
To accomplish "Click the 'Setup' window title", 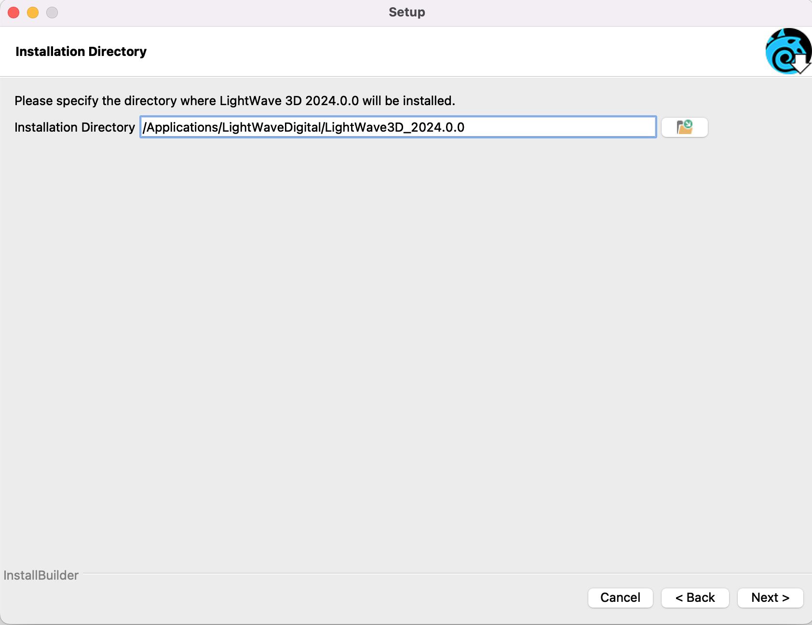I will point(407,12).
